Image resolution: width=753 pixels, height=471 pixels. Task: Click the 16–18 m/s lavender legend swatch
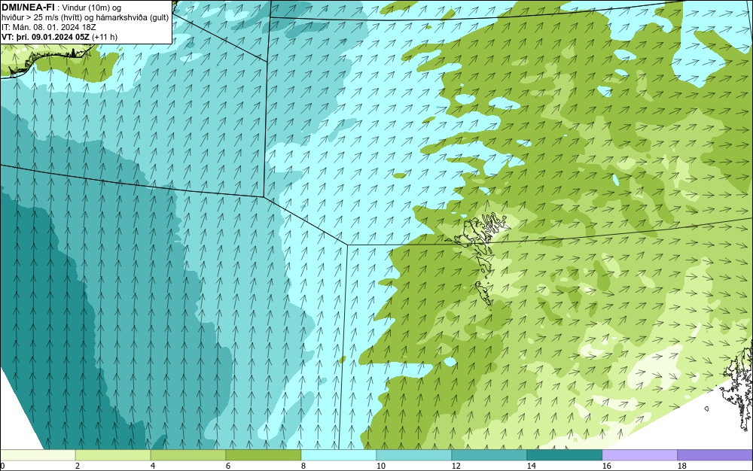639,454
